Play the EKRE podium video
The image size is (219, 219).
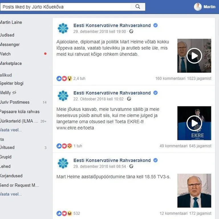(x=194, y=123)
